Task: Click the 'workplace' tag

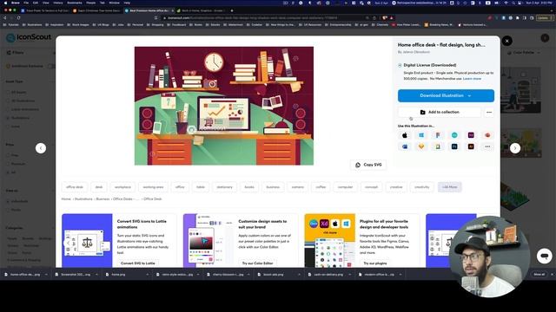Action: pos(122,187)
